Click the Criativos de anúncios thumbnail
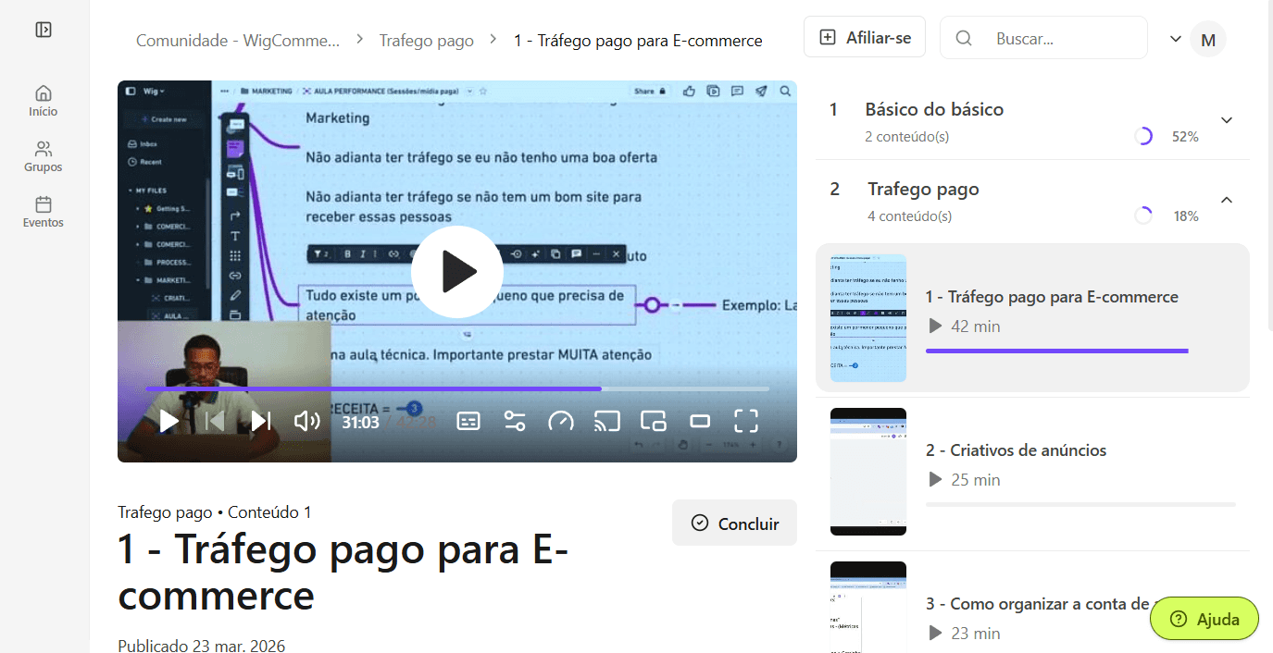 (x=868, y=472)
